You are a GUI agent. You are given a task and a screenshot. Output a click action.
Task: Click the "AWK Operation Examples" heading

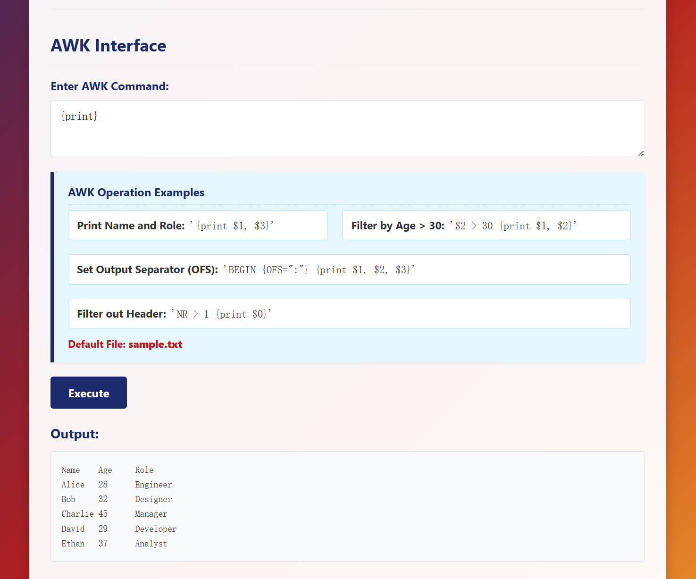(x=136, y=193)
